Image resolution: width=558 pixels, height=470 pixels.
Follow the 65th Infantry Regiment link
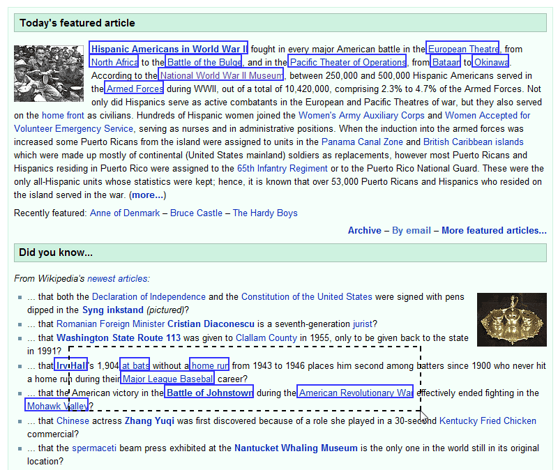282,168
